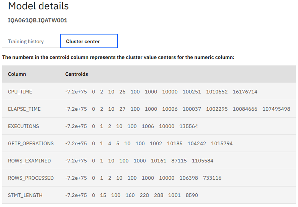
Task: Click centroid value 1015794 in GETP_OPERATIONS row
Action: click(222, 143)
